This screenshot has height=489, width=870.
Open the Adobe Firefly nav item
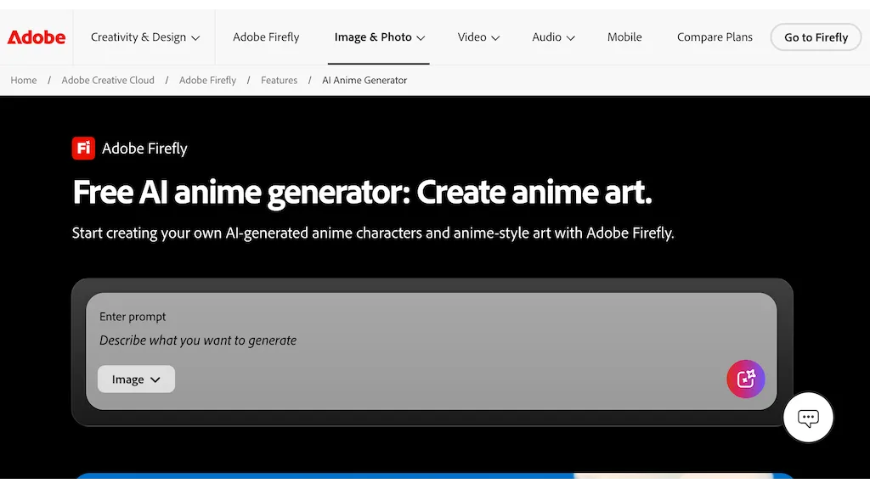(x=266, y=37)
